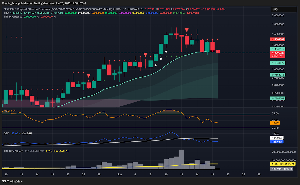Screen dimensions: 300x185
Task: Click the 75.00 RSI axis value
Action: pyautogui.click(x=276, y=113)
